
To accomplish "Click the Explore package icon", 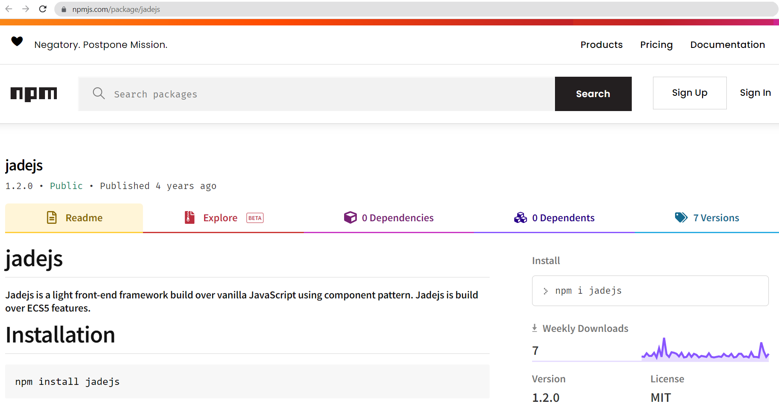I will [x=189, y=217].
